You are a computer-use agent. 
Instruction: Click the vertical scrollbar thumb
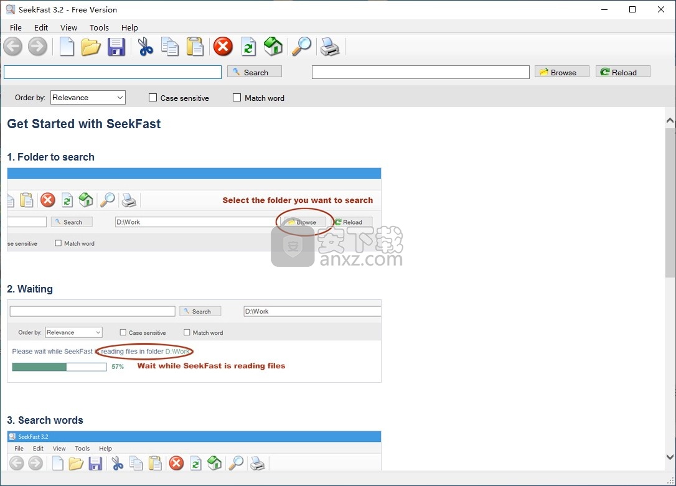click(x=670, y=202)
